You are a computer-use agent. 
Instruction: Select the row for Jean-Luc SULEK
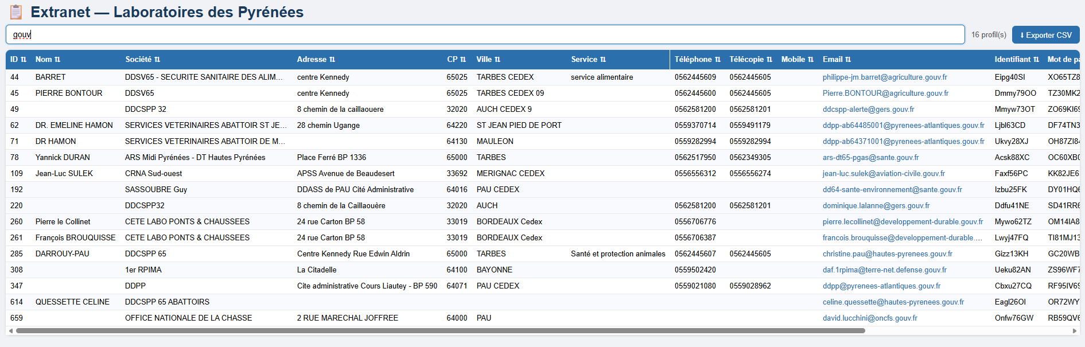coord(64,174)
